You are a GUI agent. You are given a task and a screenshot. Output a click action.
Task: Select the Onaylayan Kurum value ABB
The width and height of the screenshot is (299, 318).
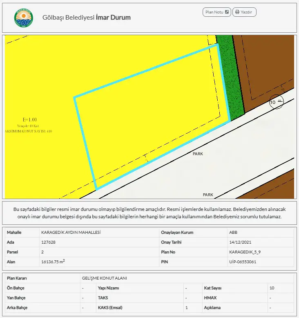[x=233, y=233]
